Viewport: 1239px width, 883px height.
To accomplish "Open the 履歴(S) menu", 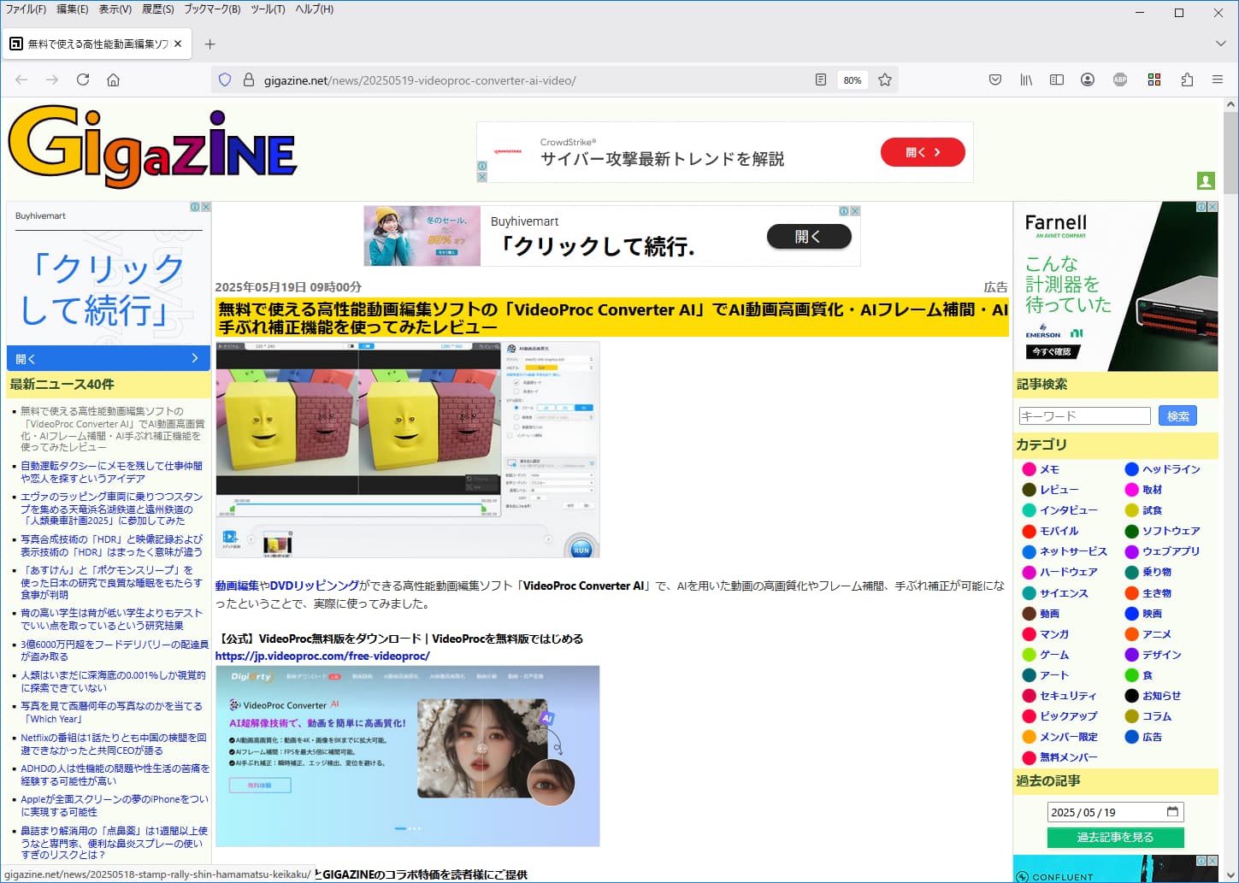I will coord(157,9).
